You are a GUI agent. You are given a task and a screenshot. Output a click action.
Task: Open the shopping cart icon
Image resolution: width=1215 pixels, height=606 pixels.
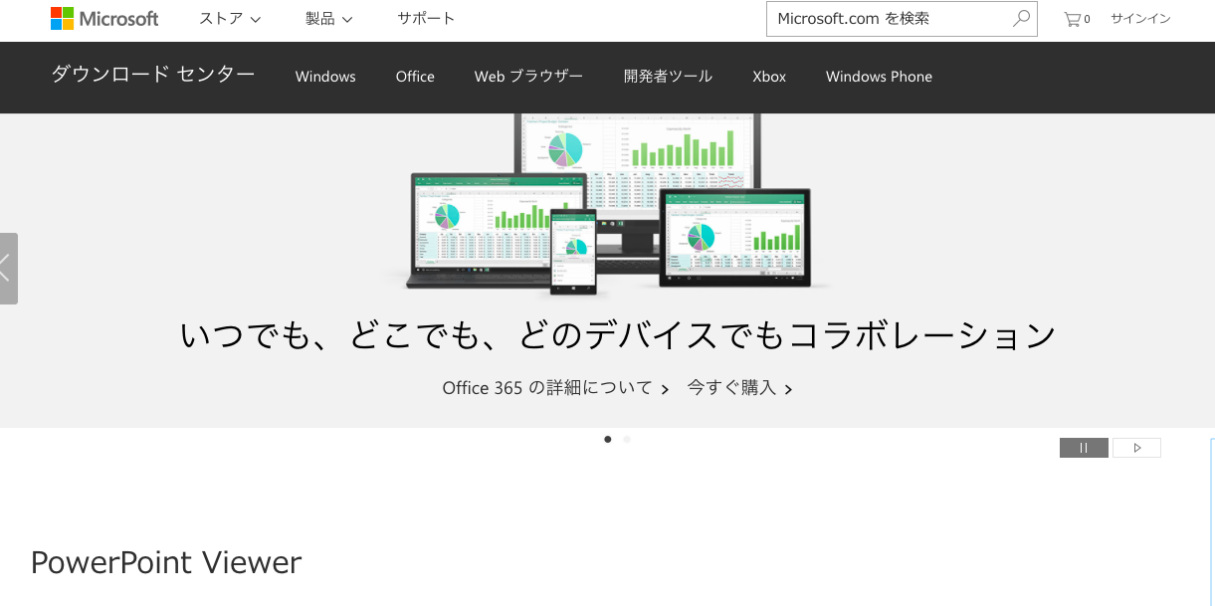tap(1077, 19)
